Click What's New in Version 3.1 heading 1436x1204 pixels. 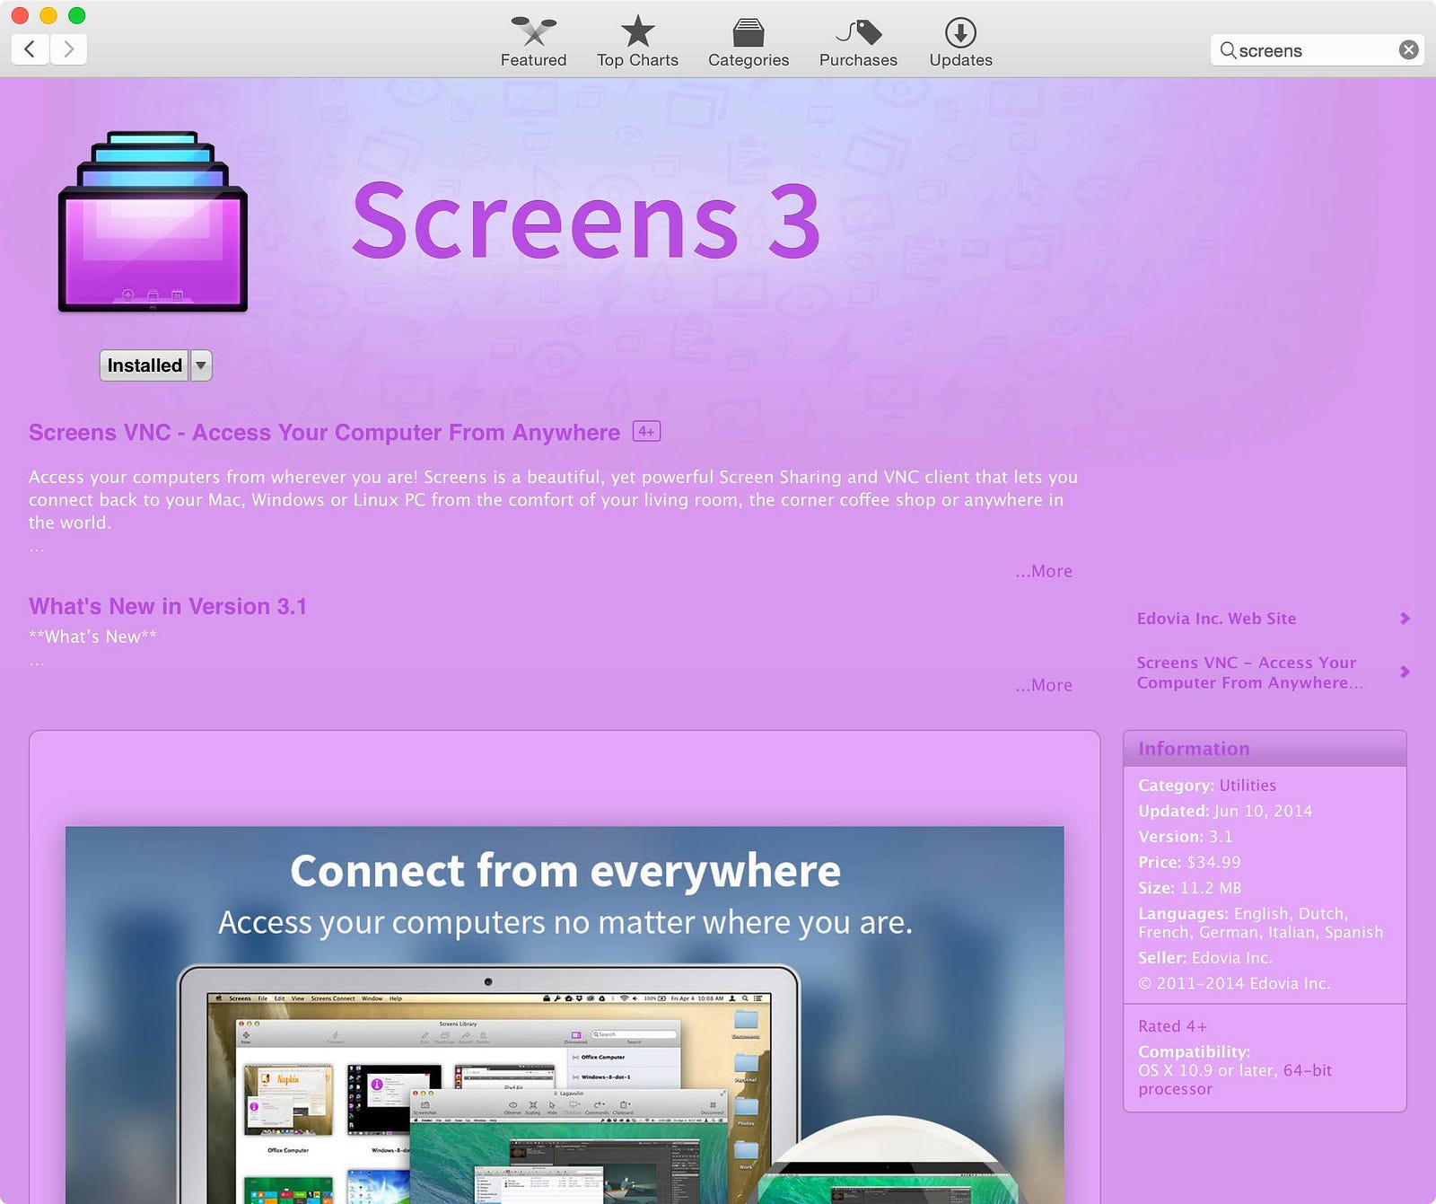(x=168, y=606)
